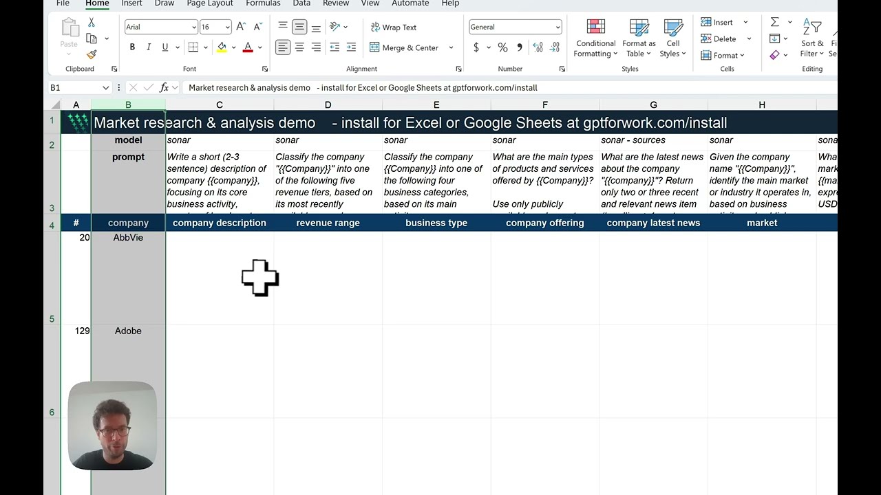Screen dimensions: 881x495
Task: Select the Format Painter brush
Action: pos(92,54)
